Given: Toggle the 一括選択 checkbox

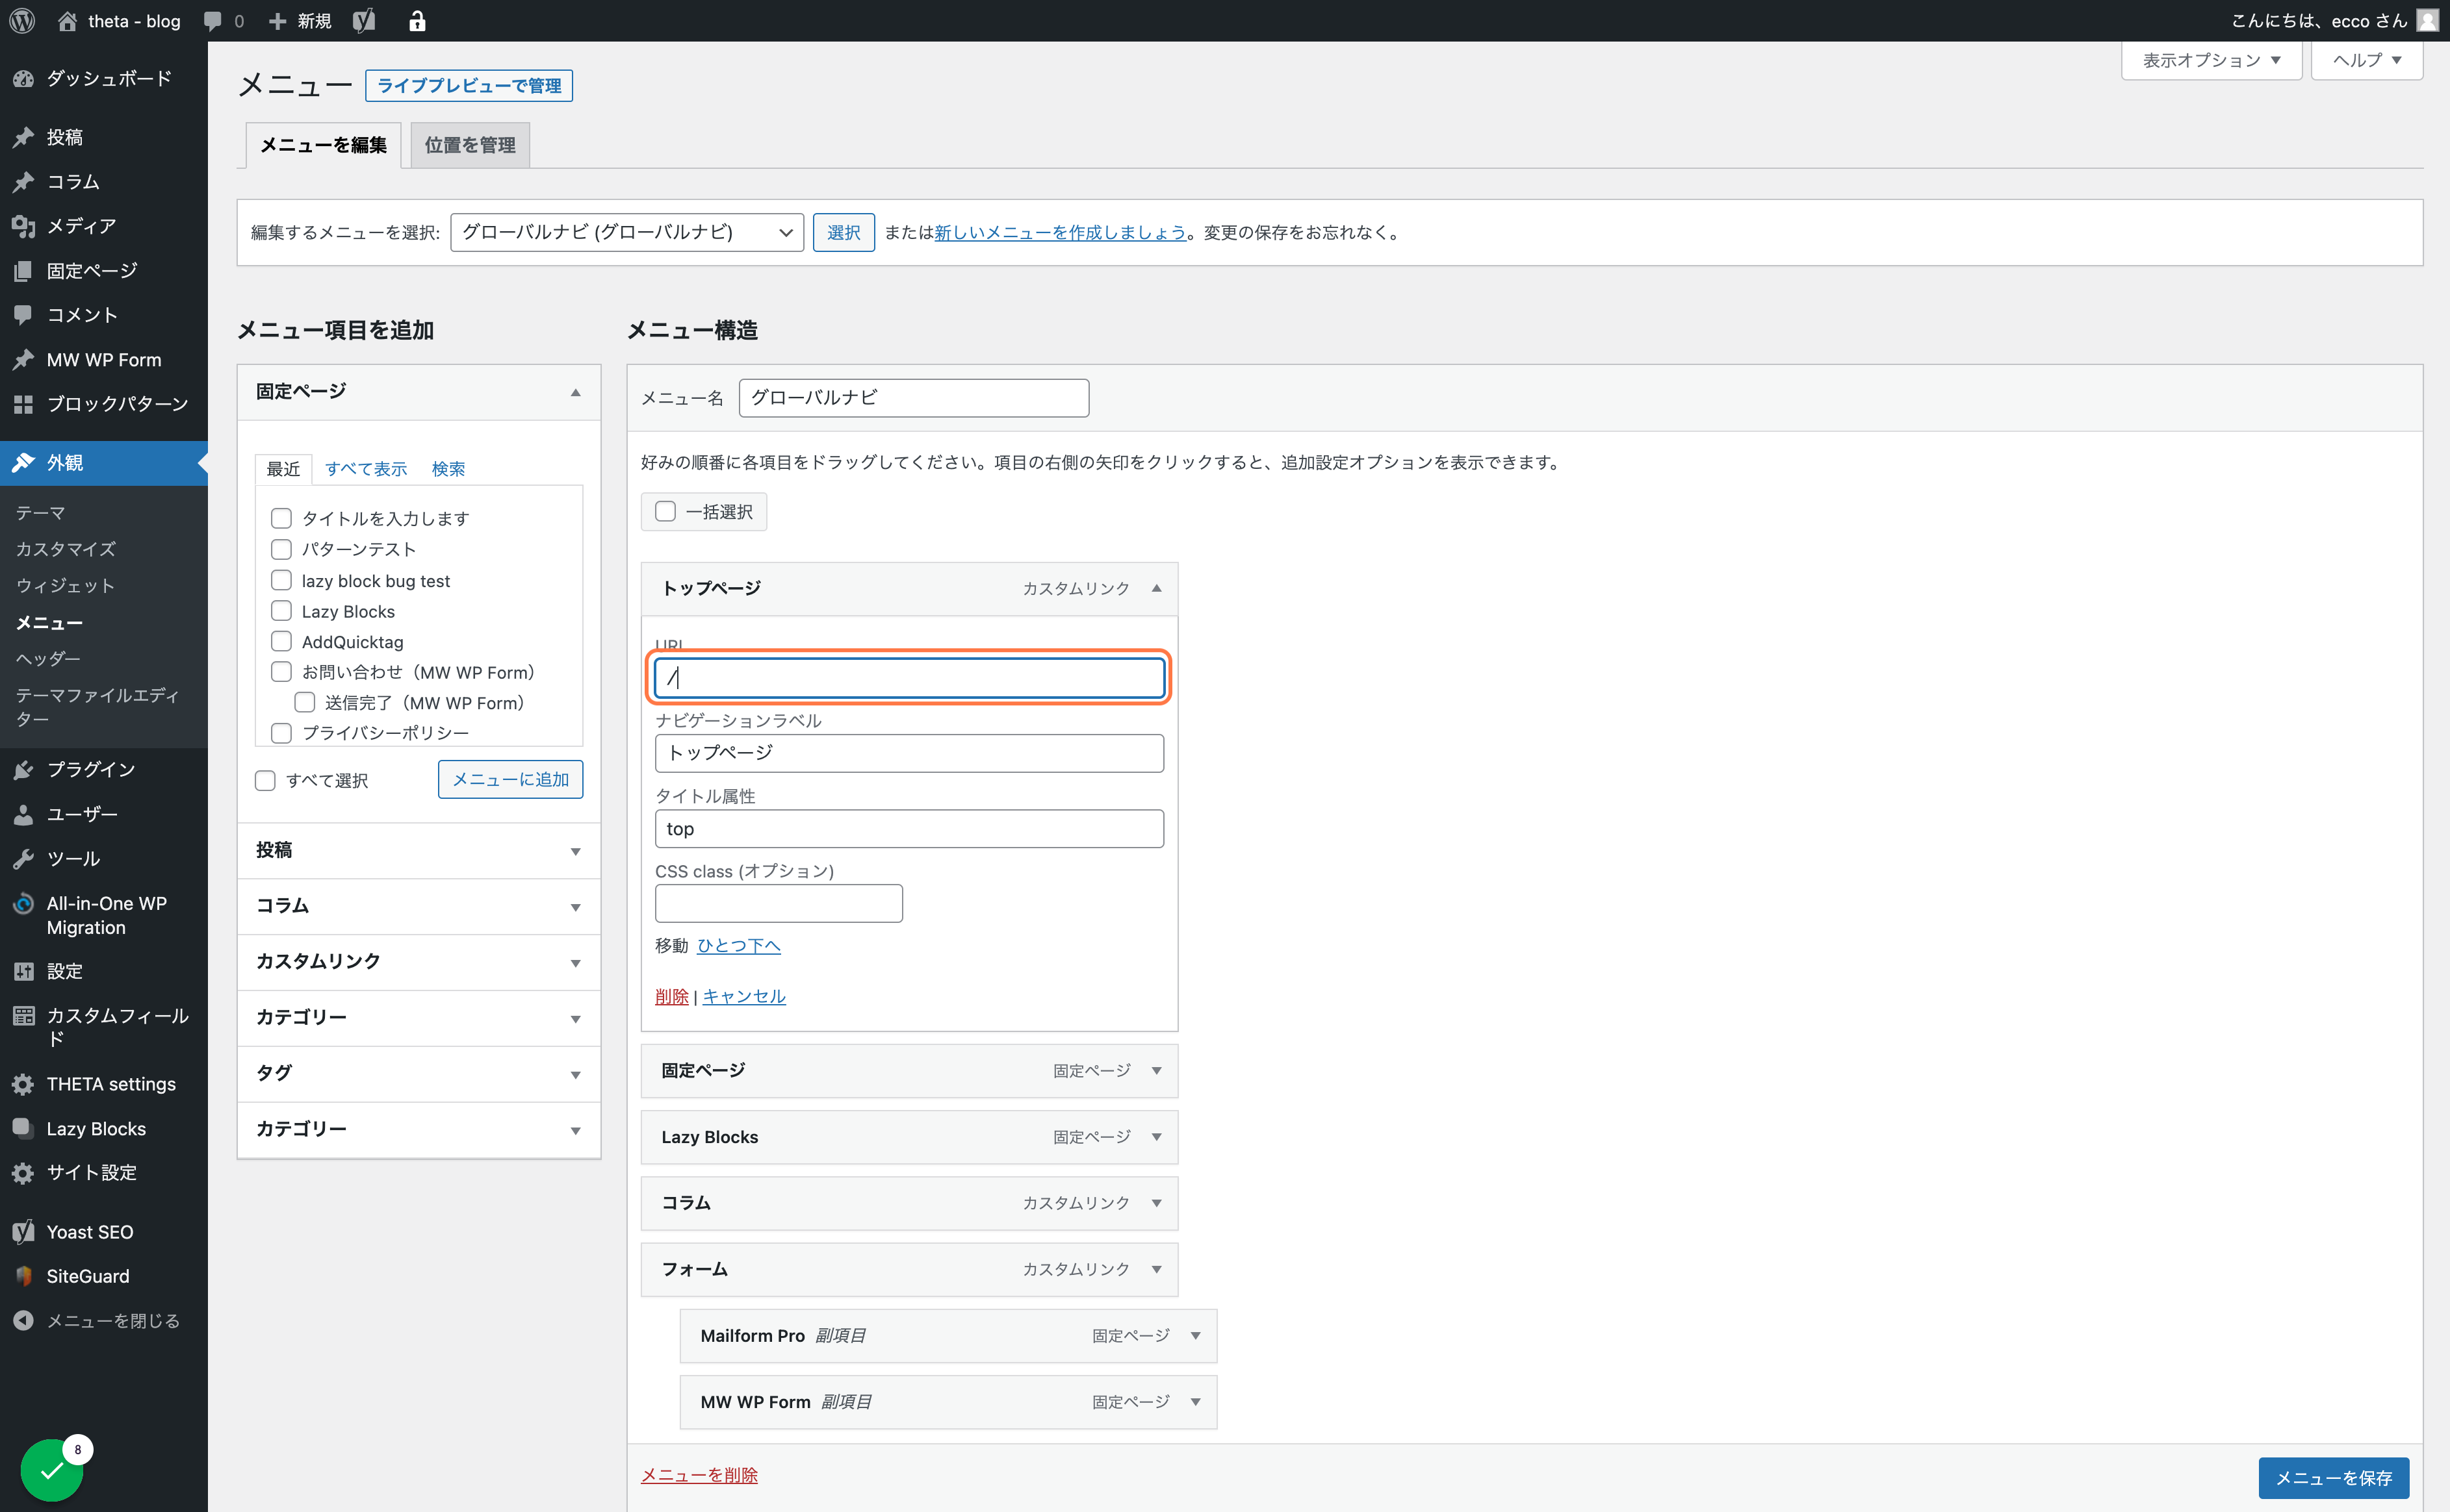Looking at the screenshot, I should coord(665,511).
